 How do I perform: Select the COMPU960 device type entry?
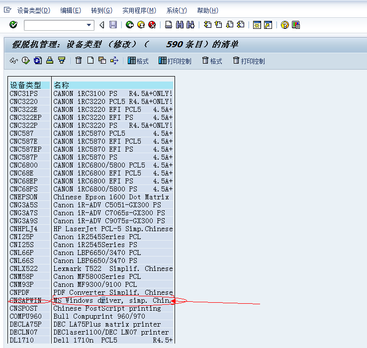click(25, 316)
